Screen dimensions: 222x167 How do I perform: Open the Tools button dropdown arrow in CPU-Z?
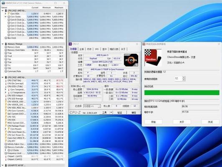click(x=111, y=112)
